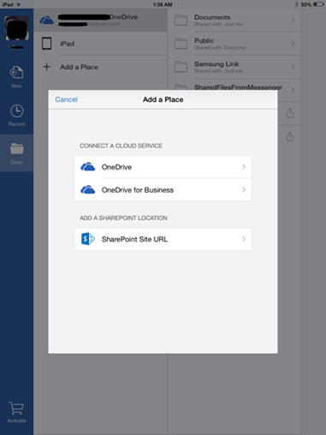Expand the Documents folder chevron
Viewport: 326px width, 435px height.
point(293,21)
